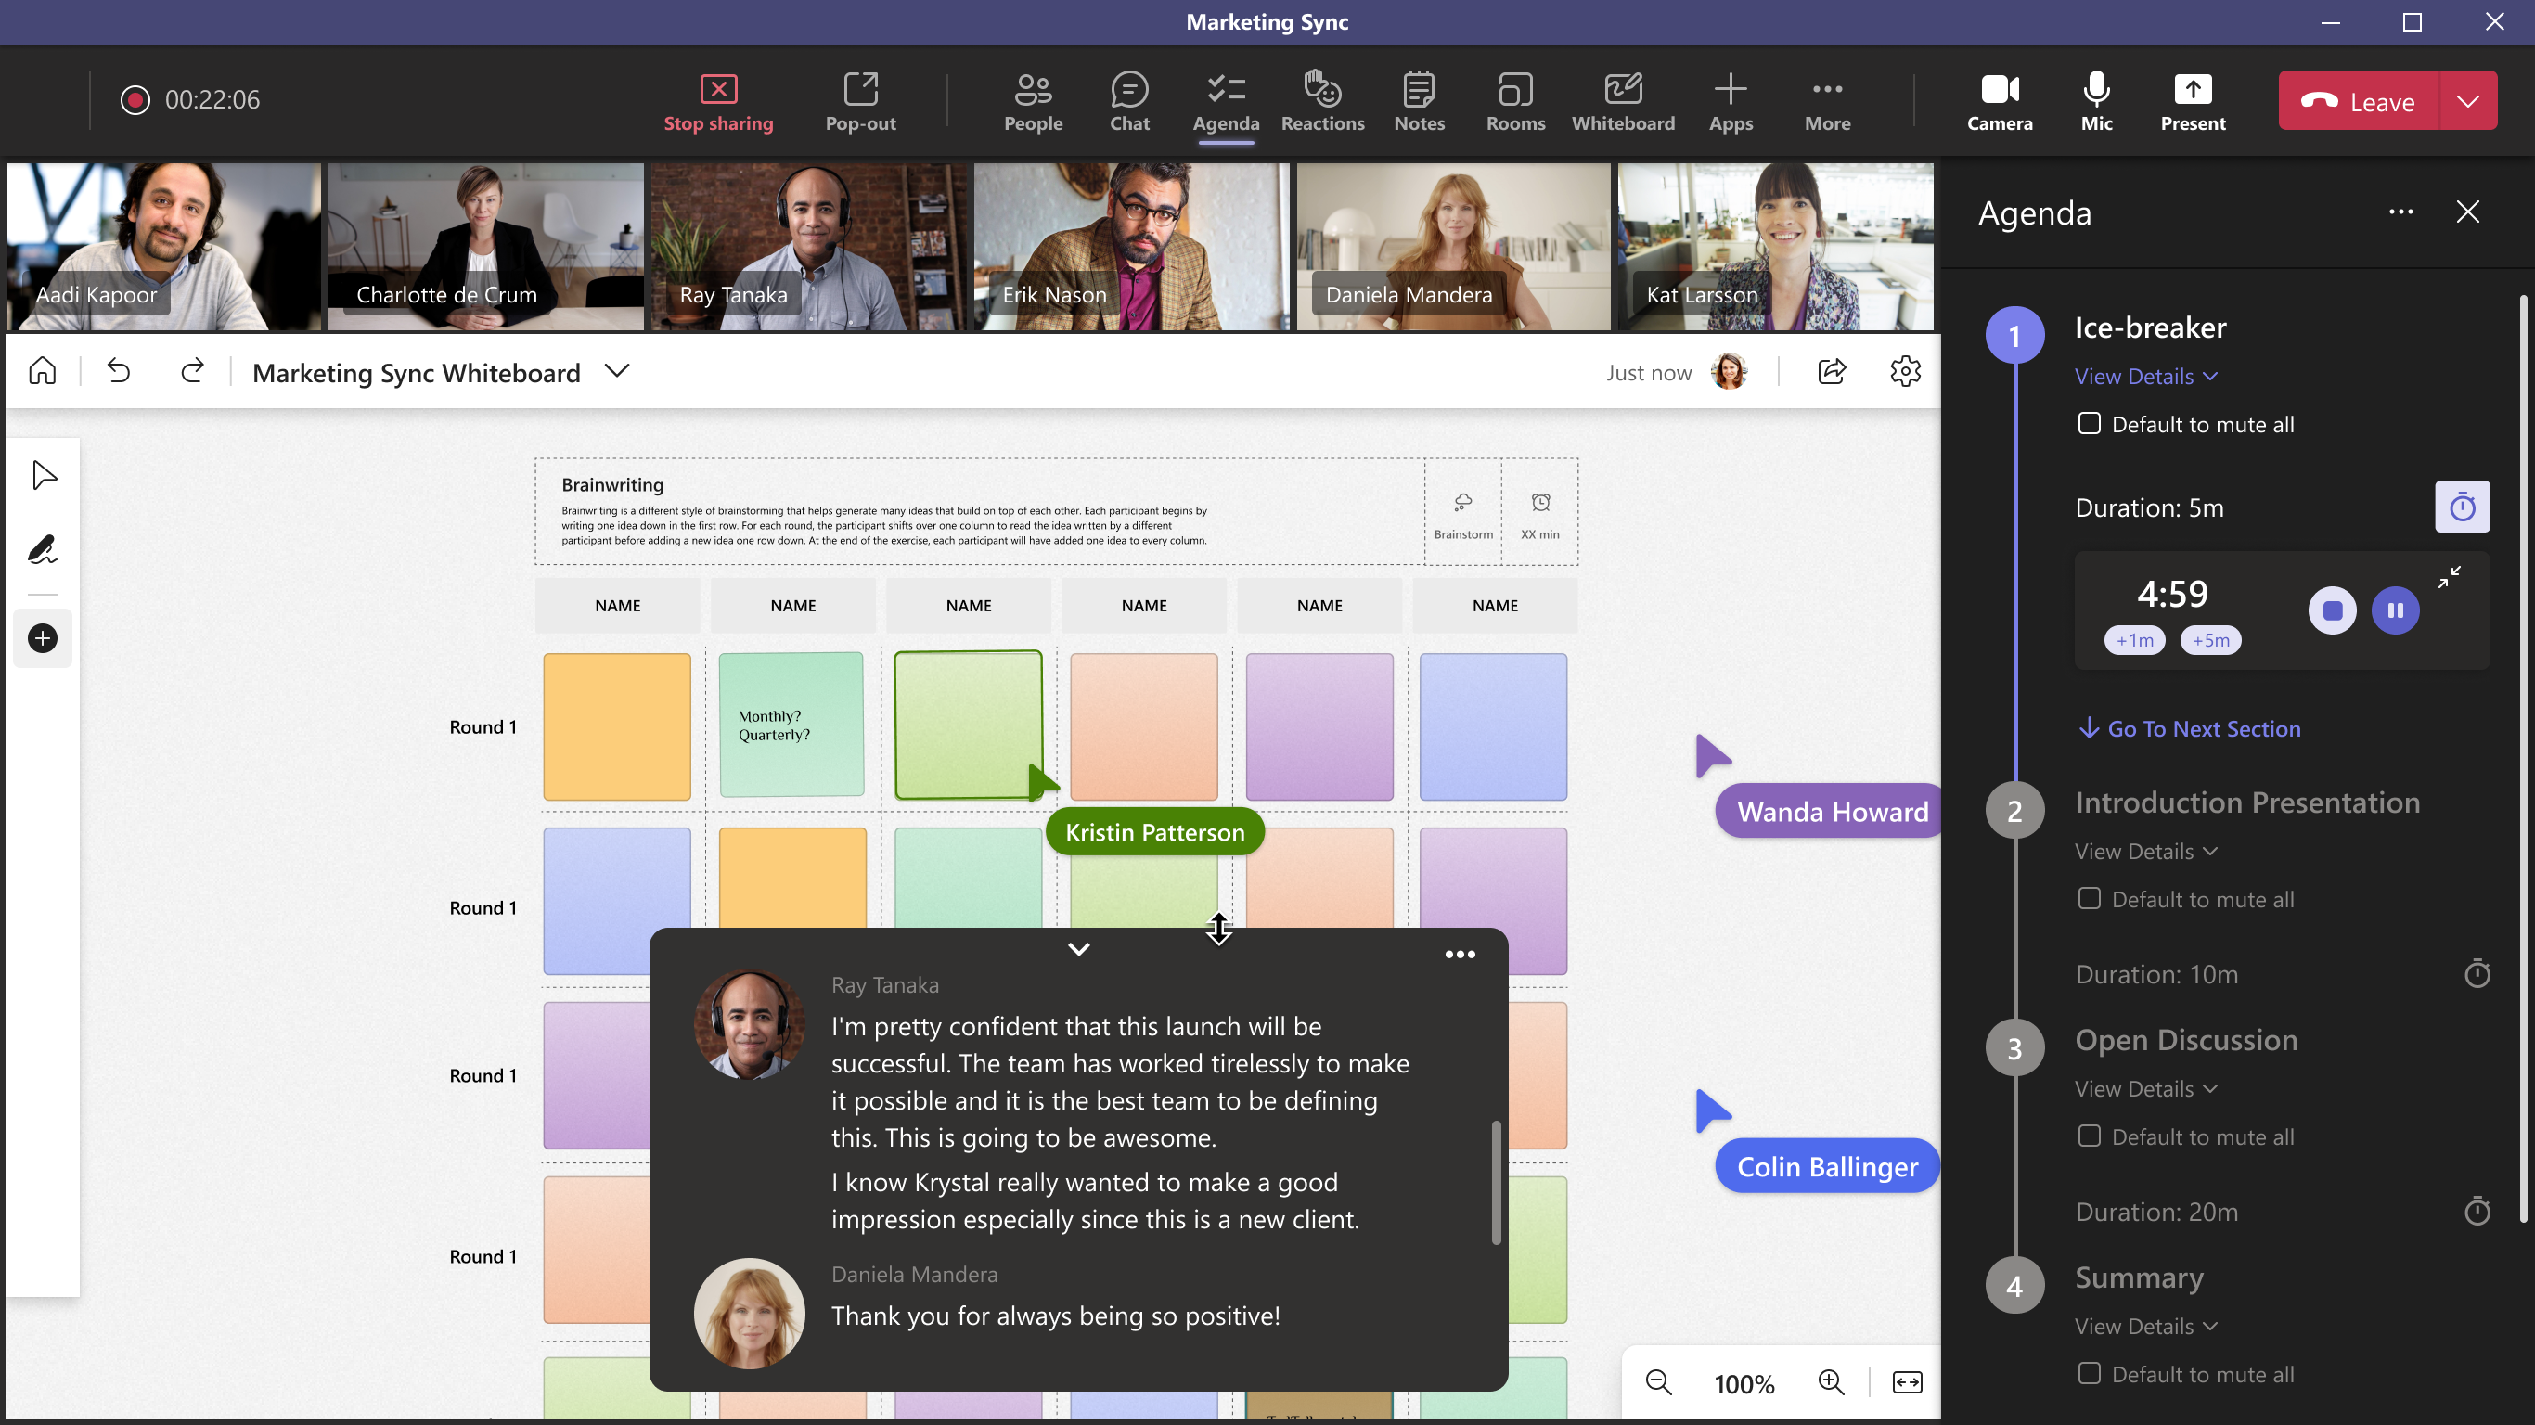Image resolution: width=2535 pixels, height=1425 pixels.
Task: Open meeting Notes
Action: coord(1418,101)
